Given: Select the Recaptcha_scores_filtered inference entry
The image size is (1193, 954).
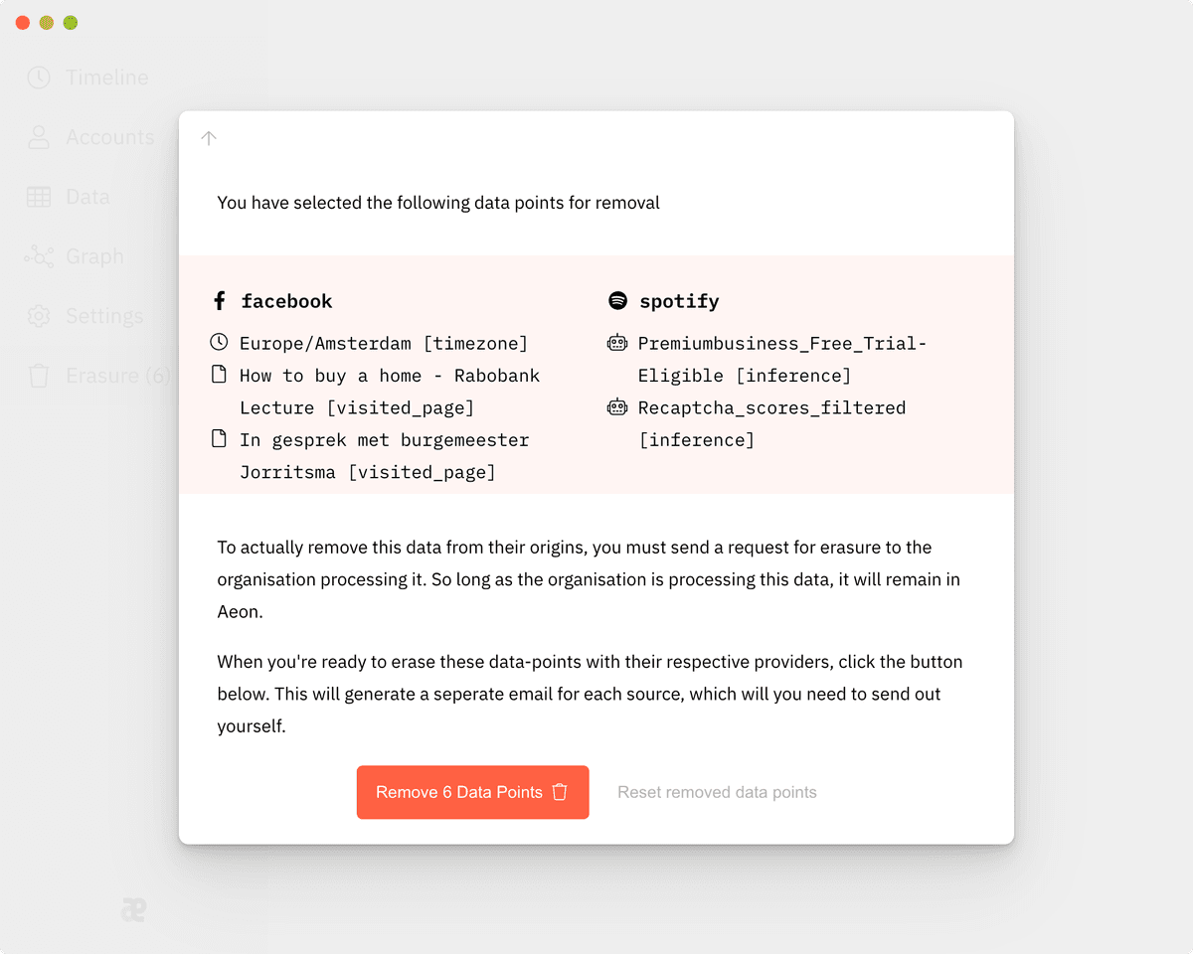Looking at the screenshot, I should coord(771,423).
